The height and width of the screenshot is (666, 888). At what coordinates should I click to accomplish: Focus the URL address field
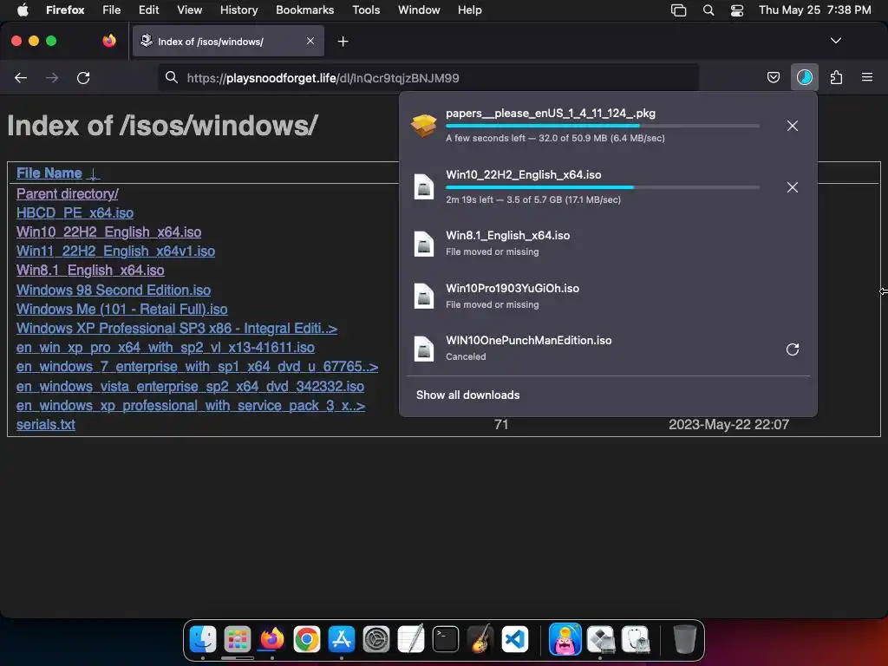tap(428, 77)
